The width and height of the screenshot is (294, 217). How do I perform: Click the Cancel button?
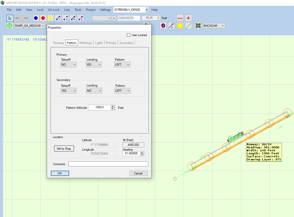pyautogui.click(x=138, y=173)
